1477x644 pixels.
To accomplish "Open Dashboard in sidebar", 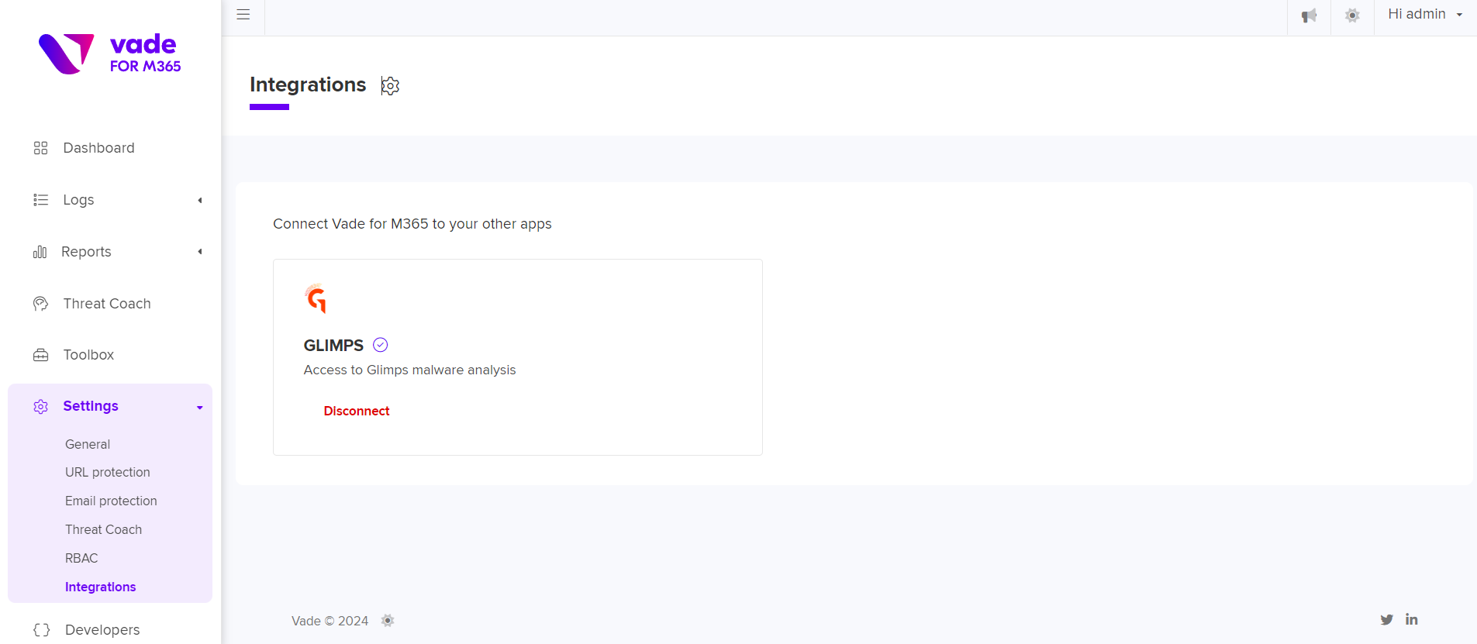I will coord(98,148).
